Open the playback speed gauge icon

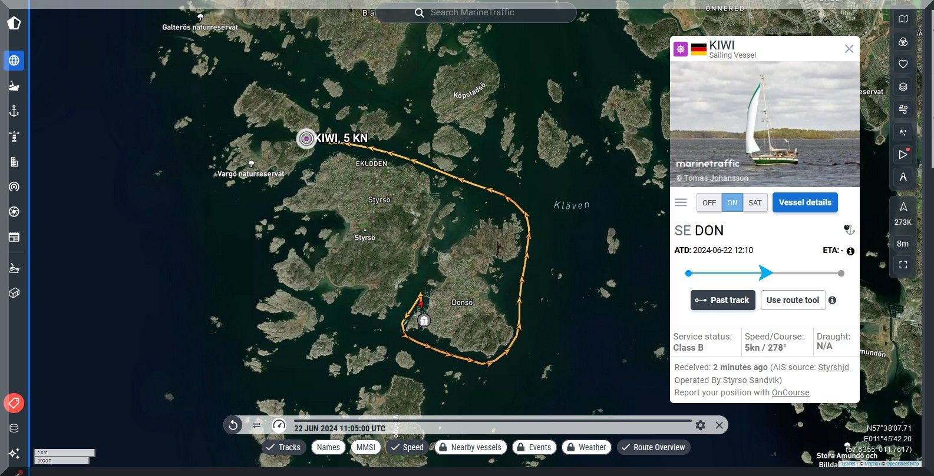tap(279, 425)
